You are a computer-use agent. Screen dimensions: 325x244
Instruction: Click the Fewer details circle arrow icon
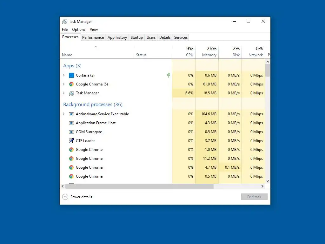[65, 197]
